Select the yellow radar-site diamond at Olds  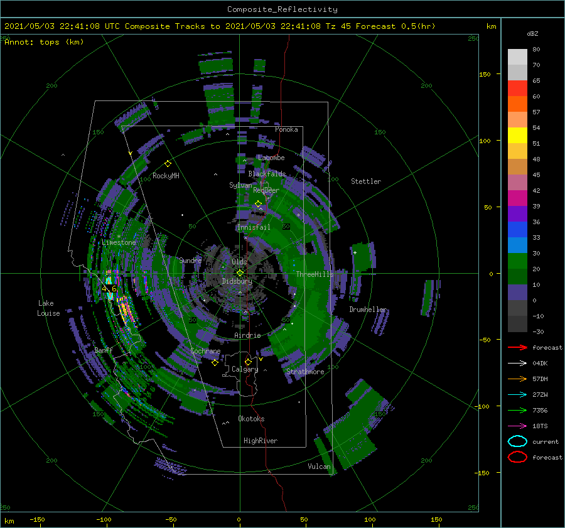click(x=240, y=273)
